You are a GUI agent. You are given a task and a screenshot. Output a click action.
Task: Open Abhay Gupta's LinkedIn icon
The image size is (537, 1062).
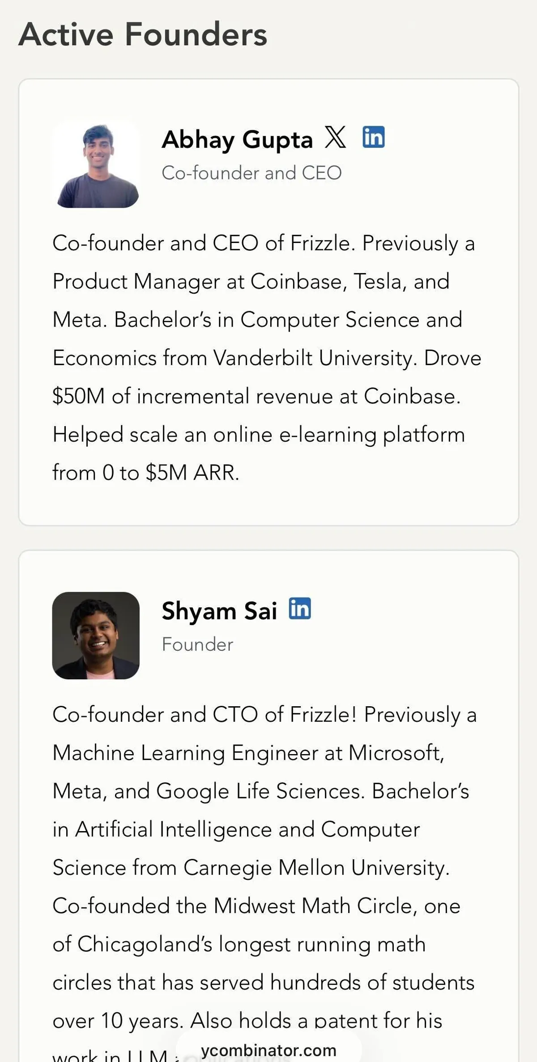point(373,137)
